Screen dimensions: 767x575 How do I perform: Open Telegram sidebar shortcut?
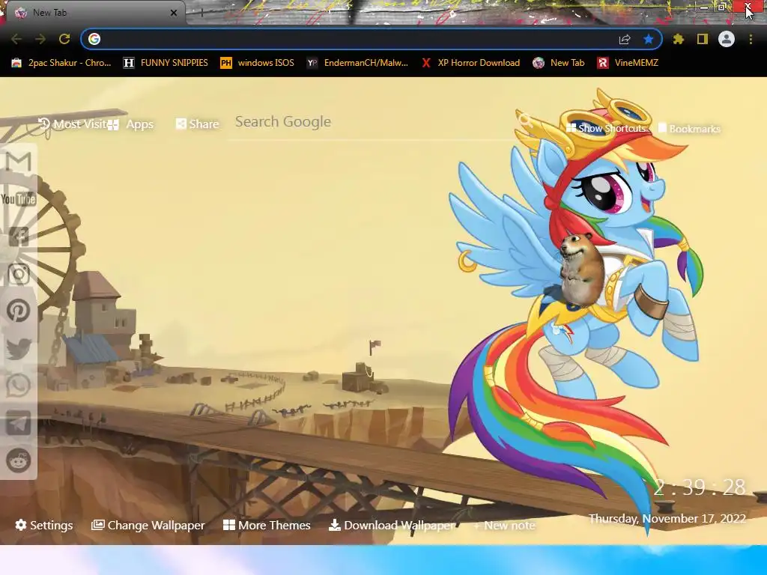coord(19,424)
